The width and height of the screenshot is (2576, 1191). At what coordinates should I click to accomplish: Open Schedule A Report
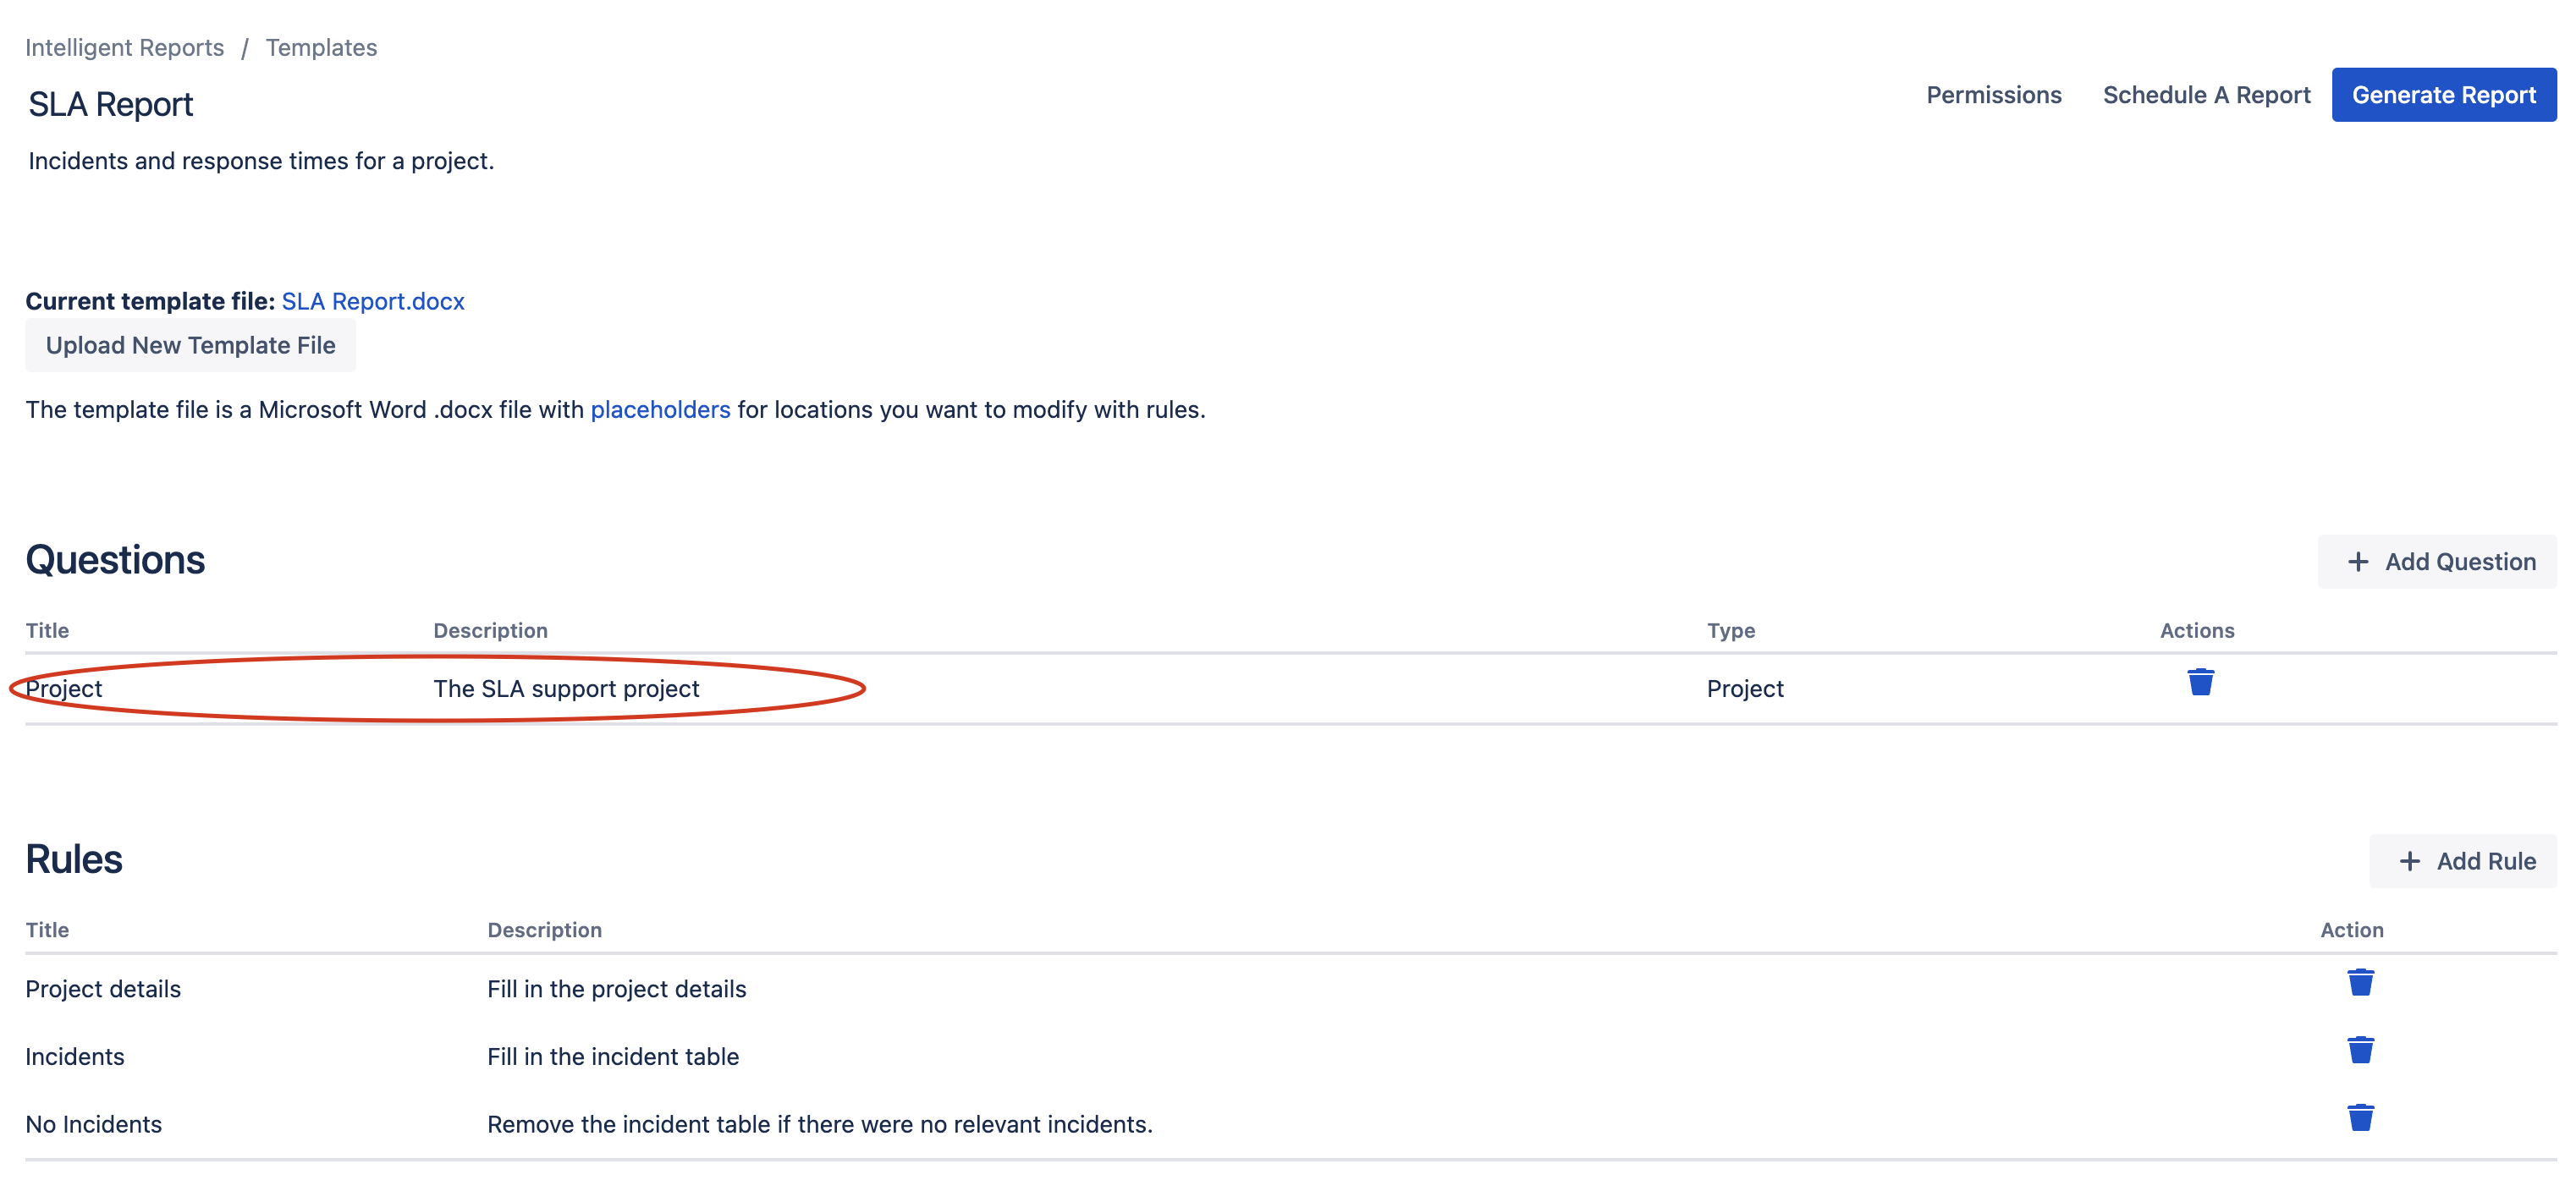coord(2206,95)
